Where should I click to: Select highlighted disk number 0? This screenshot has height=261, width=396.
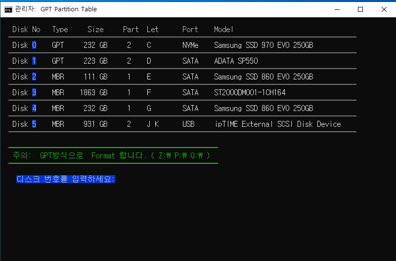pos(34,45)
